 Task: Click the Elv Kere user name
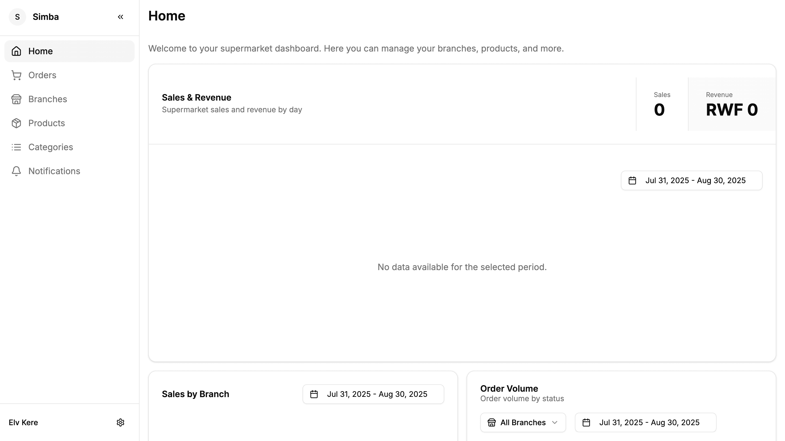23,422
